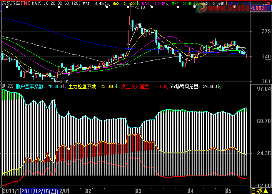Click the highlighted date 2011/12/15(四)
Image resolution: width=272 pixels, height=194 pixels.
tap(40, 191)
